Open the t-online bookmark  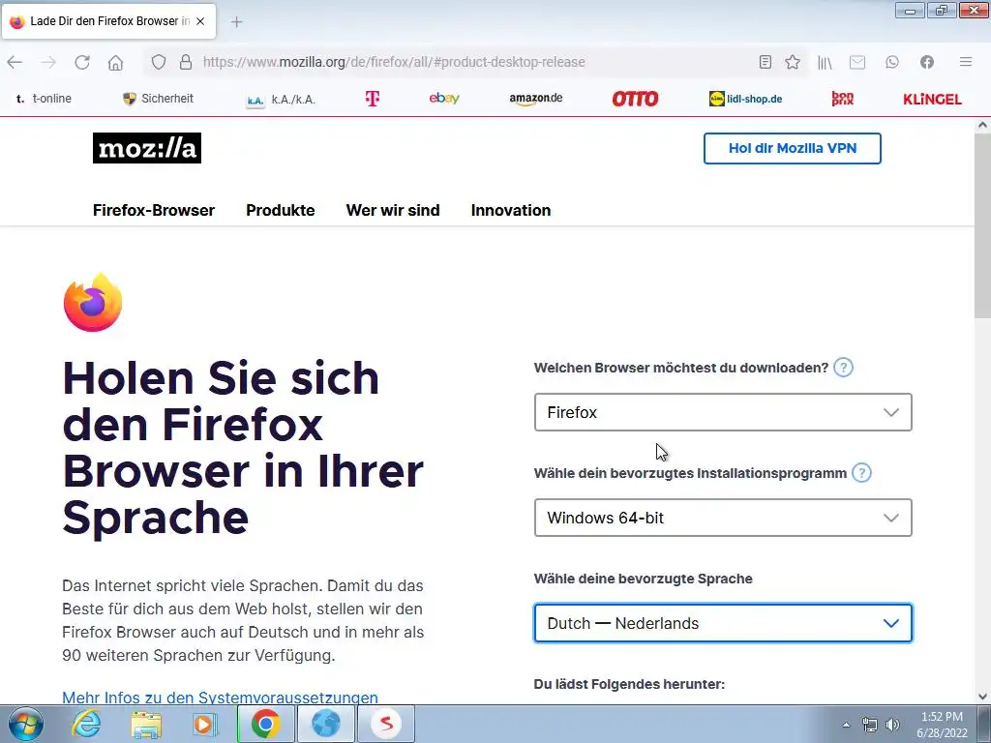point(44,99)
